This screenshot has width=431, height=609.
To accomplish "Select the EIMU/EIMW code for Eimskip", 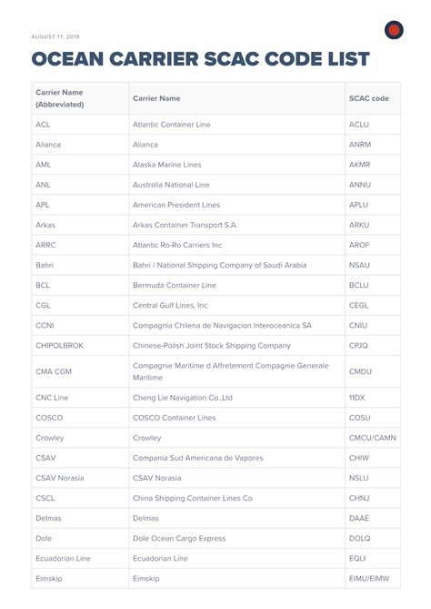I will 369,579.
